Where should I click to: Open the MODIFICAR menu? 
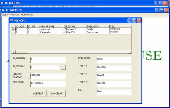point(27,15)
